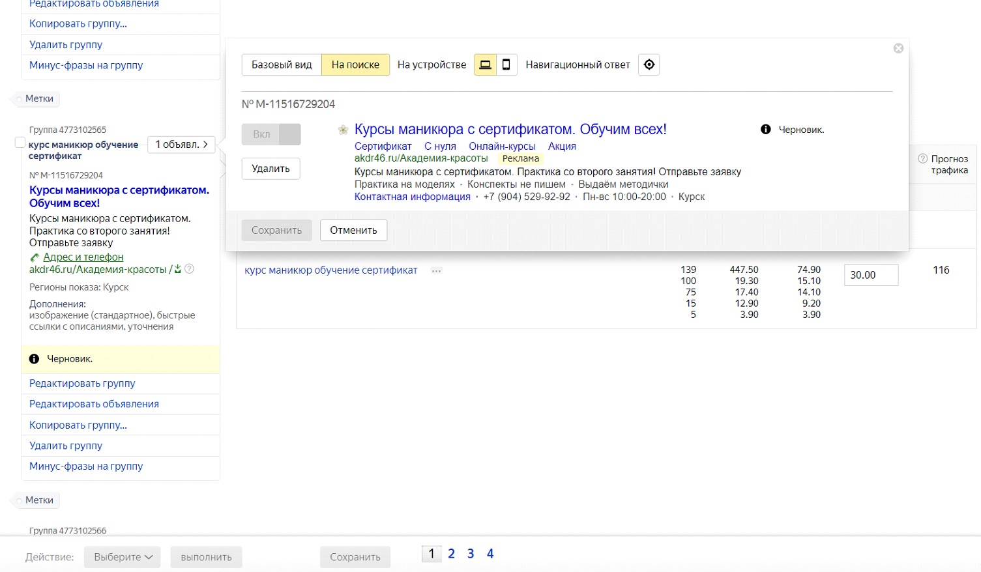The height and width of the screenshot is (572, 981).
Task: Click akdr46.ru display URL in popup
Action: (x=421, y=158)
